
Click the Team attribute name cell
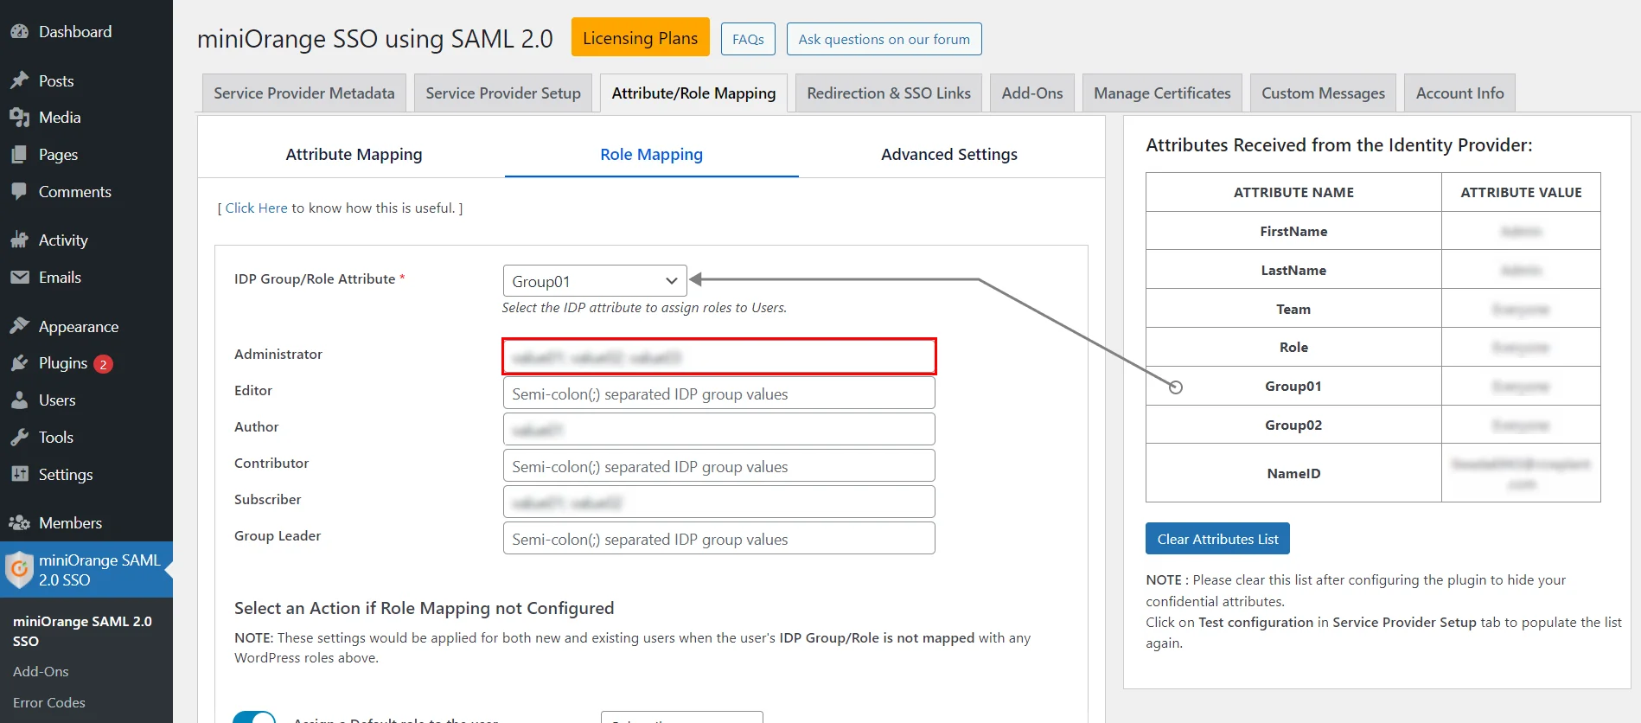[x=1293, y=309]
